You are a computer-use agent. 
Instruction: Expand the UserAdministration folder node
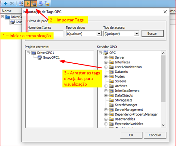click(x=106, y=67)
